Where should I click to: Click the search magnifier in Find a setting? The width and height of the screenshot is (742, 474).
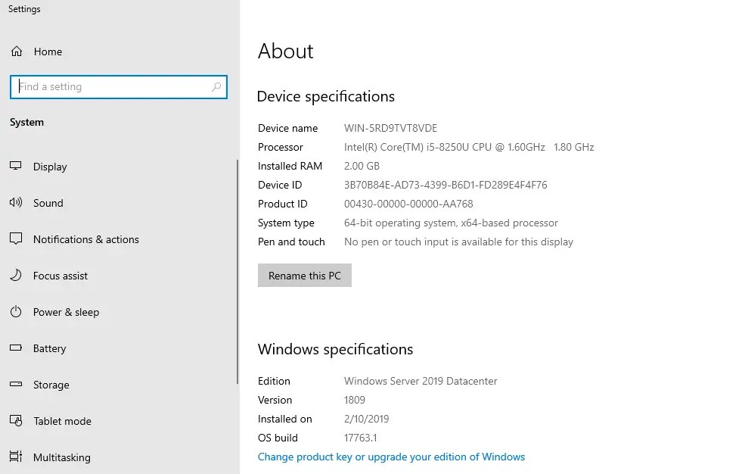[216, 86]
